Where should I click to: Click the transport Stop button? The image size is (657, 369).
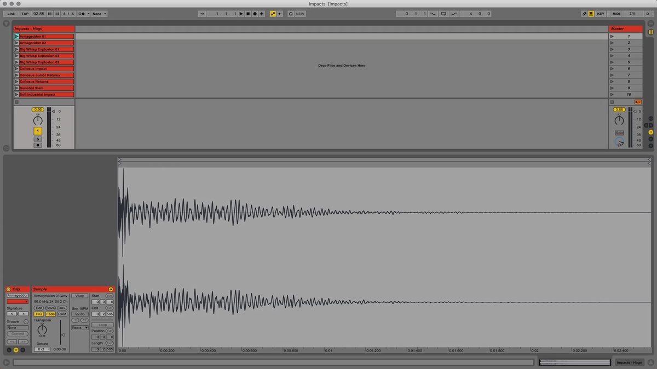pos(247,14)
